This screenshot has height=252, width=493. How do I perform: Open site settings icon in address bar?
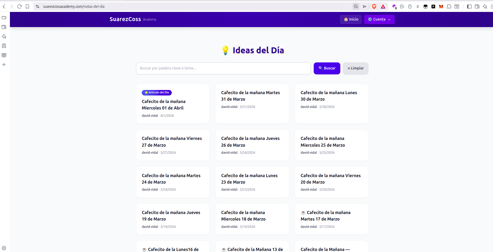[38, 7]
